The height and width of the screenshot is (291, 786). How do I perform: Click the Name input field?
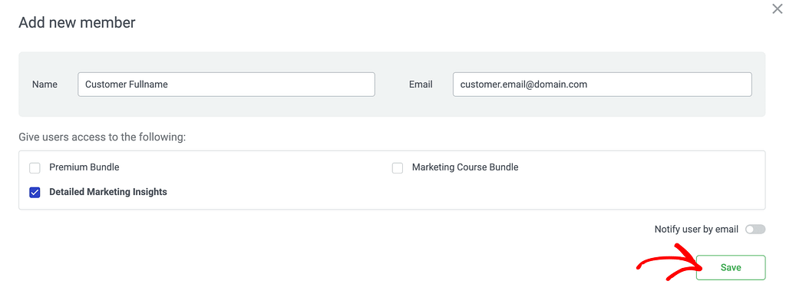(226, 84)
